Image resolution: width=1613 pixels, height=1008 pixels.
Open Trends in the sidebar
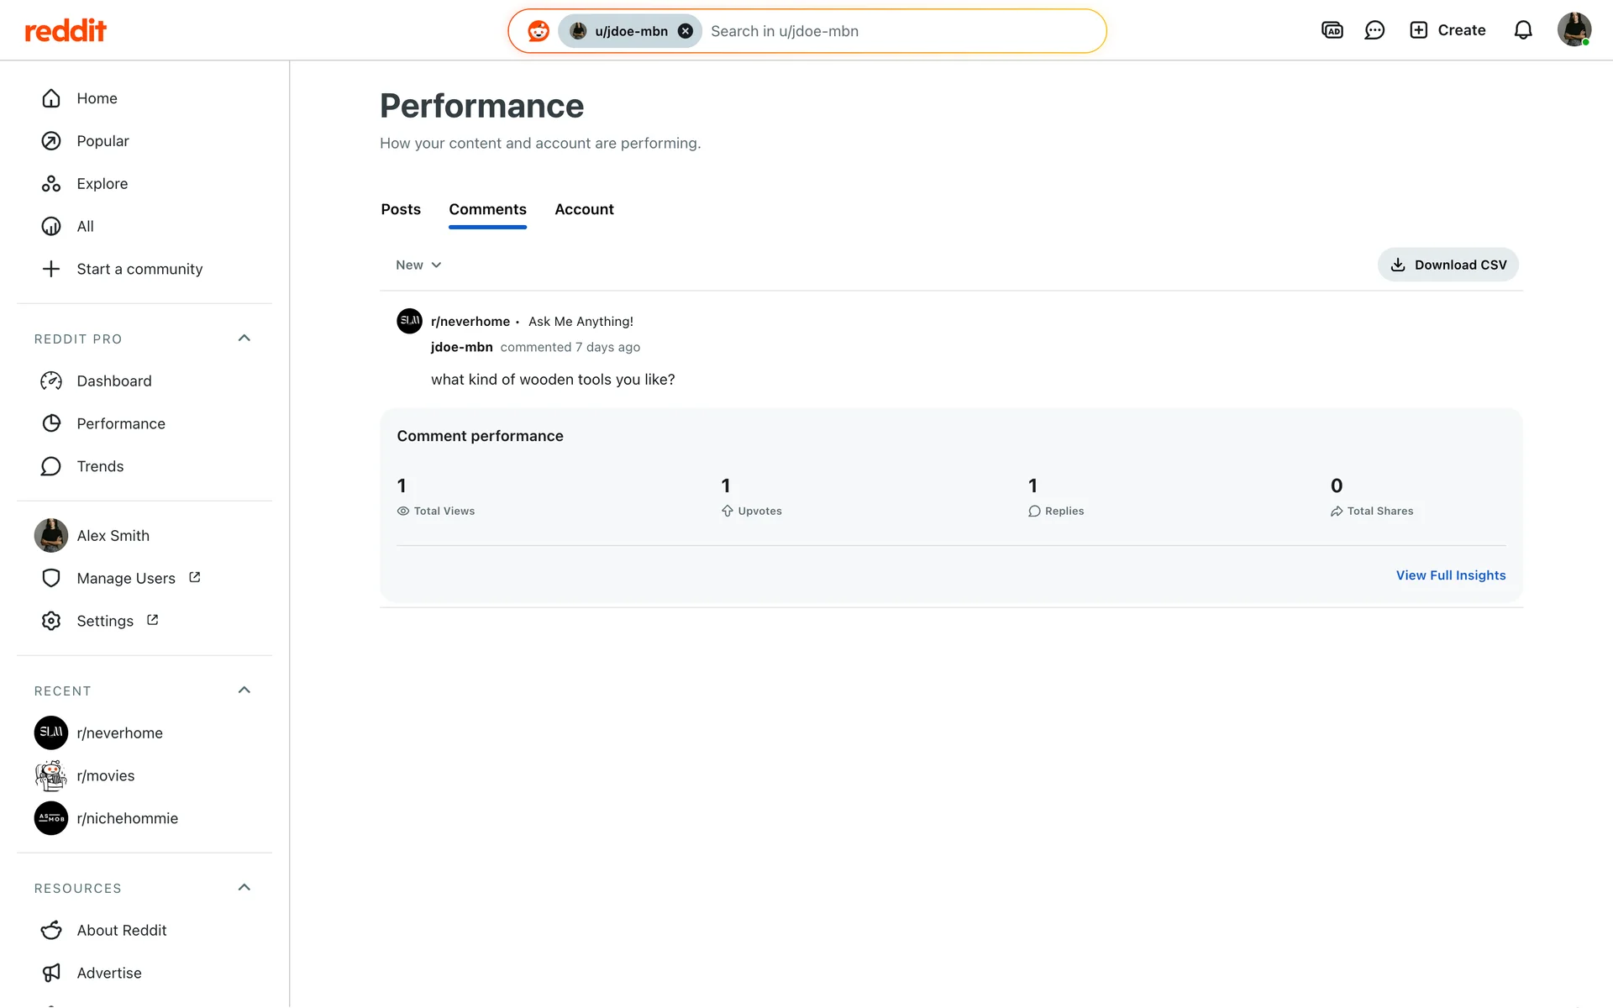coord(99,466)
